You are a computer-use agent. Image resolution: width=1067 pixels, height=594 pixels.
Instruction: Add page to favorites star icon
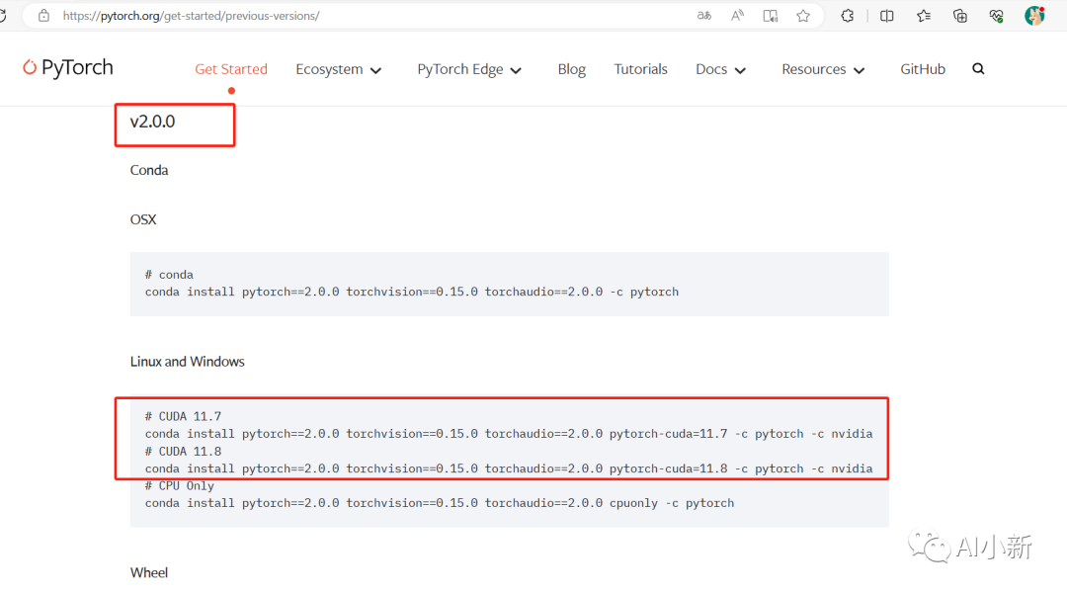point(803,16)
